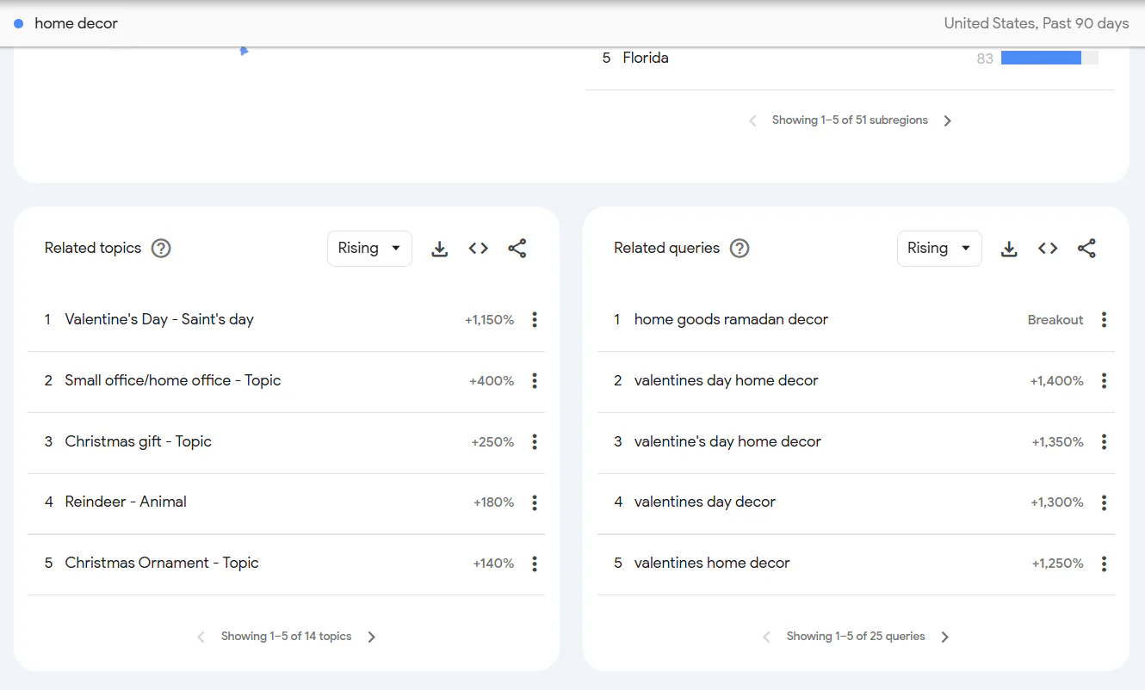1145x690 pixels.
Task: Click the Related topics heading
Action: tap(93, 248)
